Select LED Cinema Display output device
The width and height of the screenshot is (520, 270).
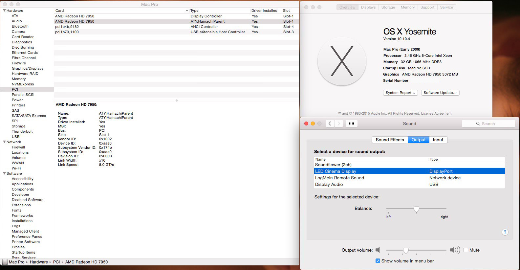[x=409, y=171]
